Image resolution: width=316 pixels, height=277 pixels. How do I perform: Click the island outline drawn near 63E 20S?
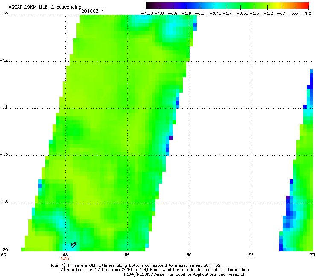[x=74, y=245]
